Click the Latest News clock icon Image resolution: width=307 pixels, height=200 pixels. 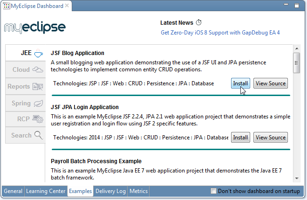click(199, 22)
